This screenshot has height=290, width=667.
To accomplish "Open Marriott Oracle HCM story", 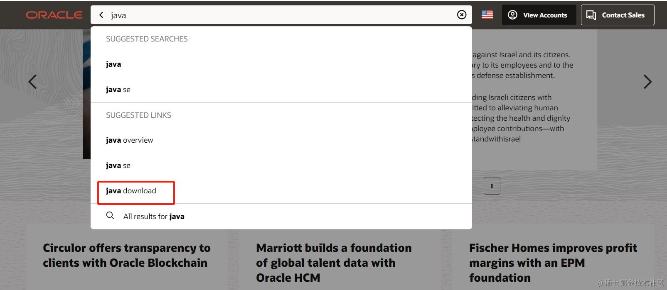I will [333, 262].
